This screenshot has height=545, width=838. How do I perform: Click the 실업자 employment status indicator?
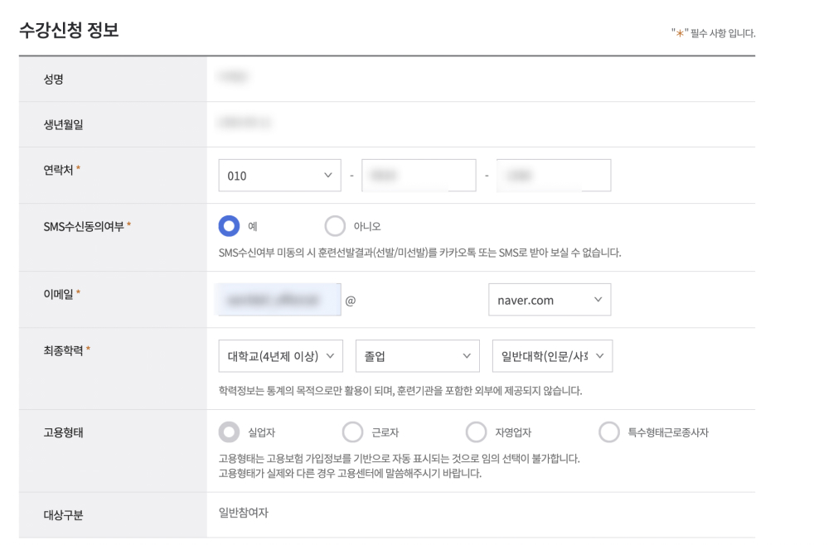click(x=225, y=432)
